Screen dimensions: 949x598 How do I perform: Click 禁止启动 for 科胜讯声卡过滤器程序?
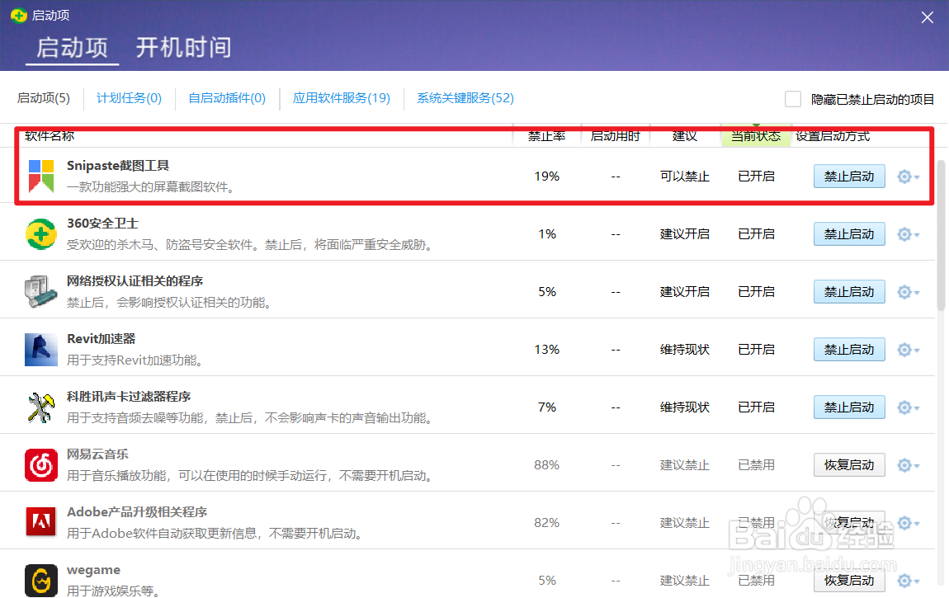(x=849, y=407)
